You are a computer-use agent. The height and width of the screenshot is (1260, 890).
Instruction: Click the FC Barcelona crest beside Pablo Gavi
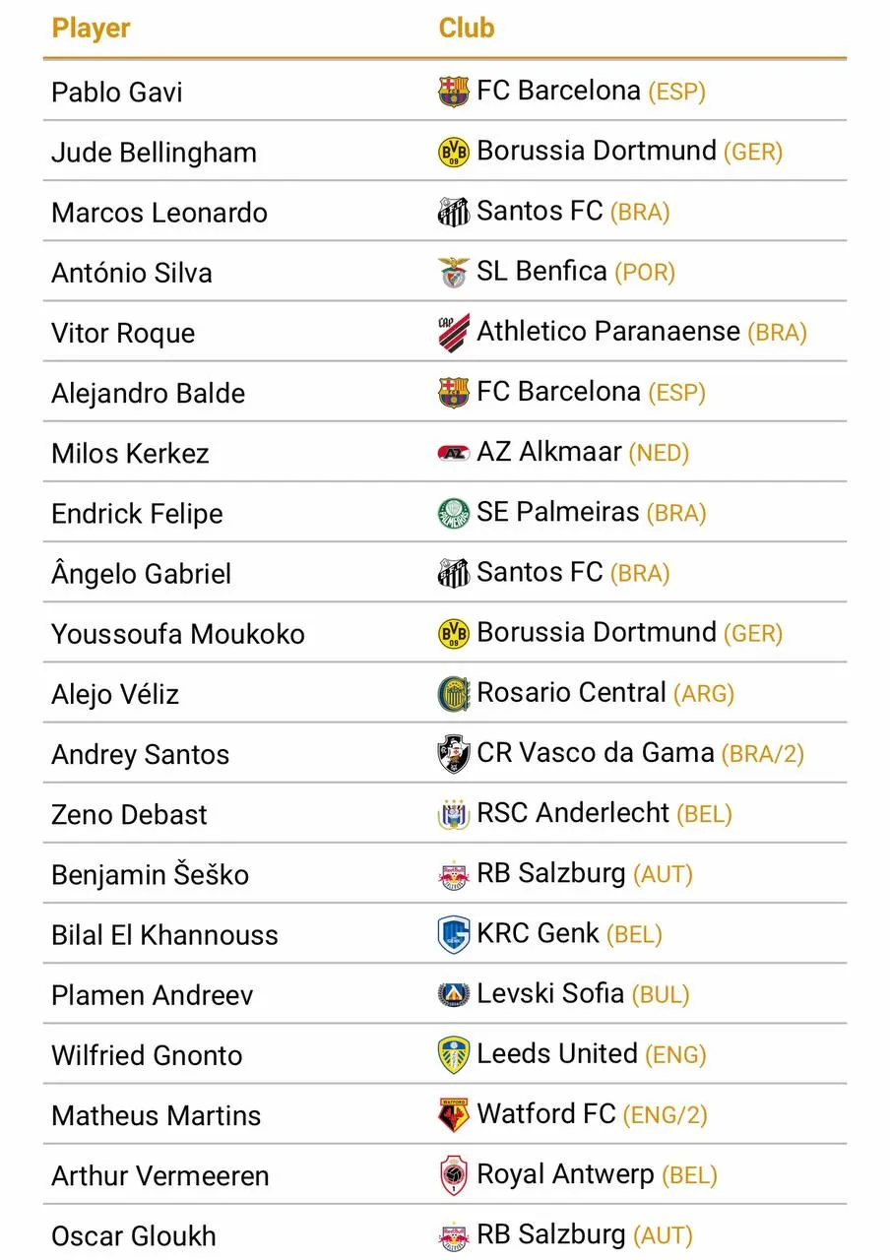click(x=454, y=93)
